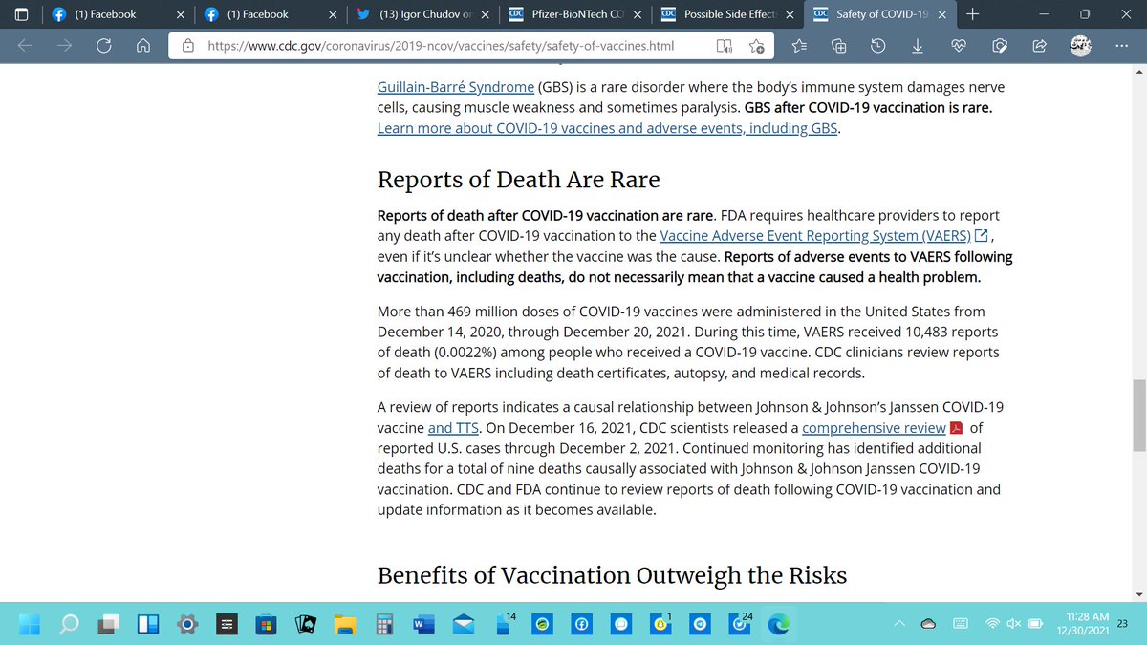The image size is (1147, 645).
Task: Open Settings gear in taskbar
Action: 188,625
